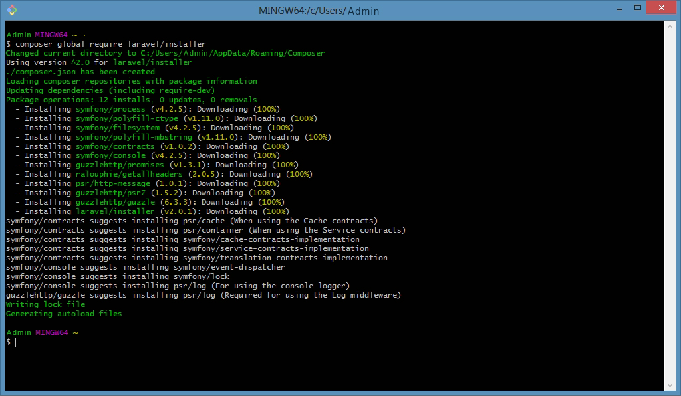Minimize the MINGW64 terminal window
This screenshot has width=681, height=396.
(620, 8)
